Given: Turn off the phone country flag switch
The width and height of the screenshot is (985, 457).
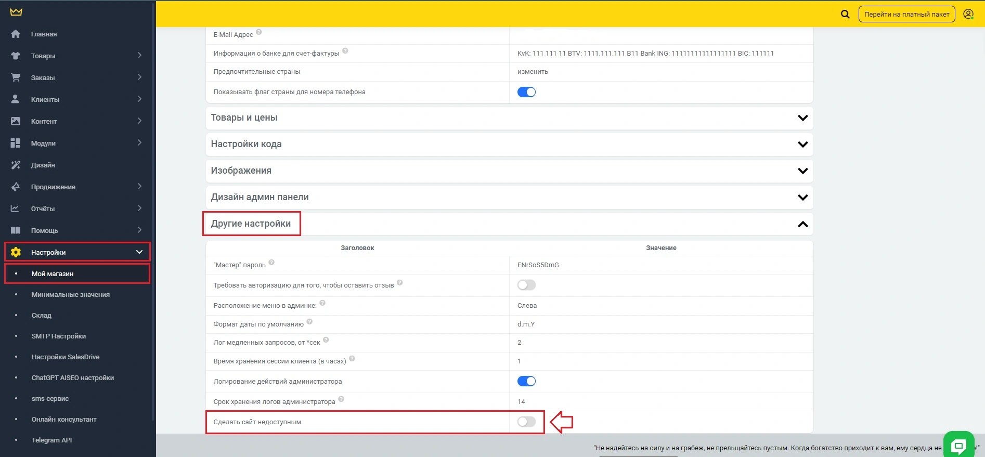Looking at the screenshot, I should tap(526, 92).
